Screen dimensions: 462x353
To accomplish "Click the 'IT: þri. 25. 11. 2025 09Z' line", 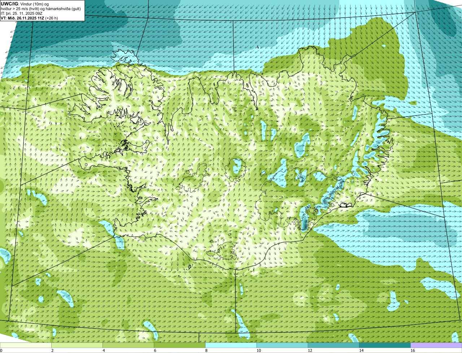I will [x=22, y=13].
